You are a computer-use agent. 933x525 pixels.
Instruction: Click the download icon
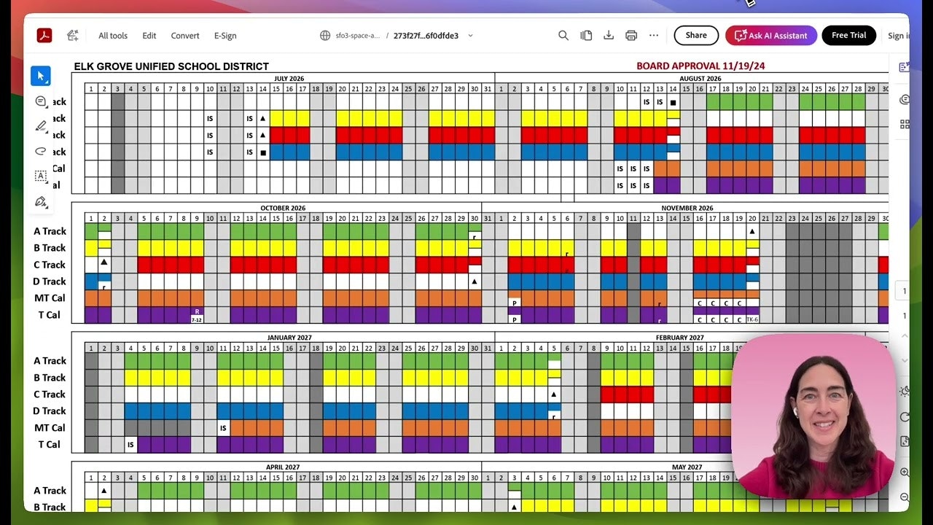608,35
